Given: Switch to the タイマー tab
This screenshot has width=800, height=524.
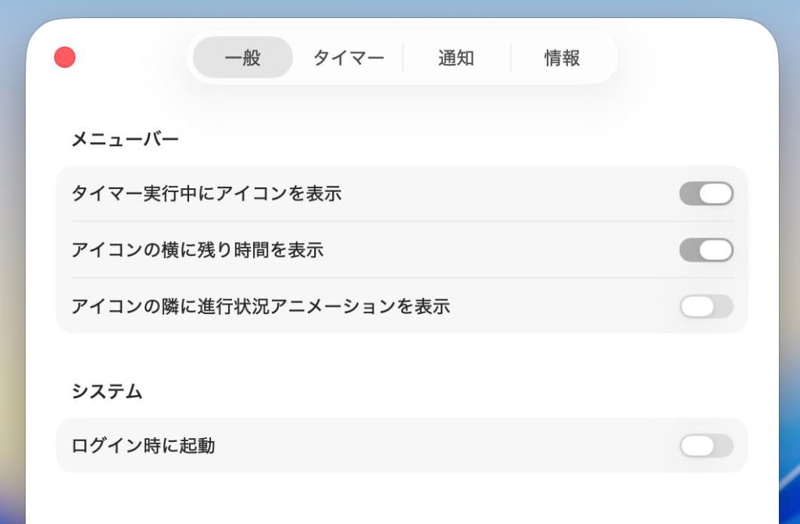Looking at the screenshot, I should point(348,58).
